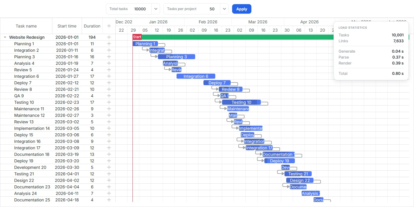Sort by the Task name column header
This screenshot has width=414, height=207.
(x=26, y=26)
